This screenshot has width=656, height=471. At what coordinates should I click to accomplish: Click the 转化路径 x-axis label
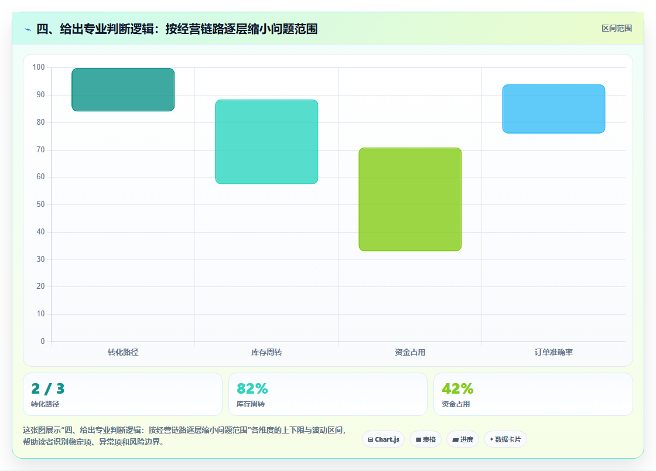123,352
